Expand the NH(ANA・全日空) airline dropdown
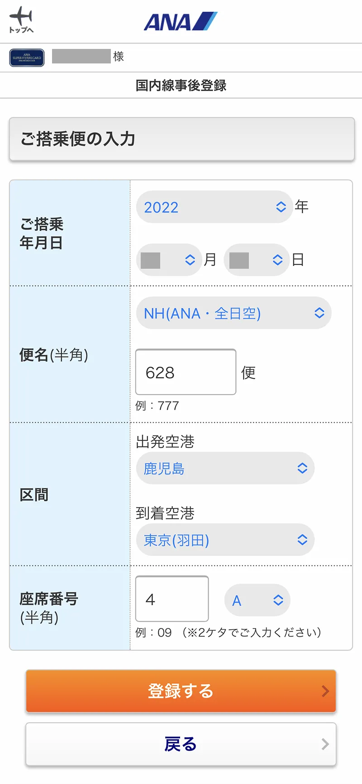Image resolution: width=362 pixels, height=784 pixels. pos(233,313)
